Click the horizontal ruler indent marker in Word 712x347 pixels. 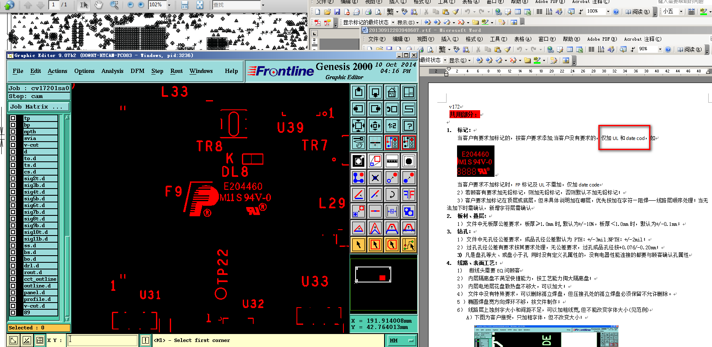447,71
